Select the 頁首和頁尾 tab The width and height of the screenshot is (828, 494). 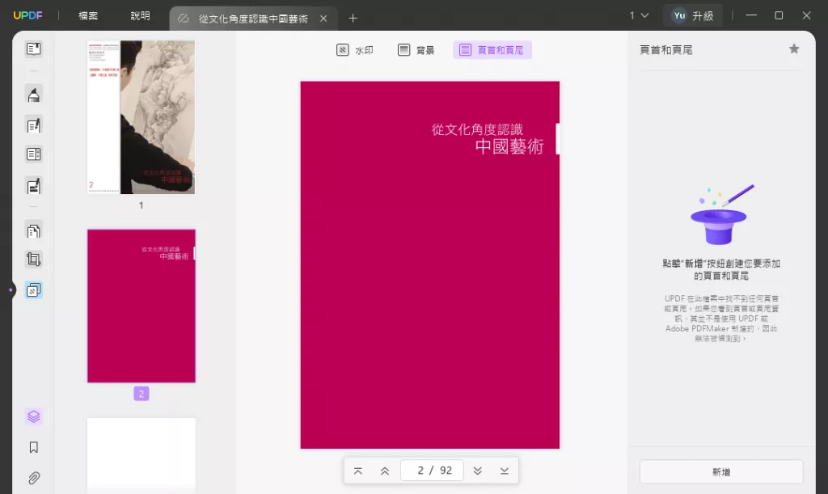(492, 50)
